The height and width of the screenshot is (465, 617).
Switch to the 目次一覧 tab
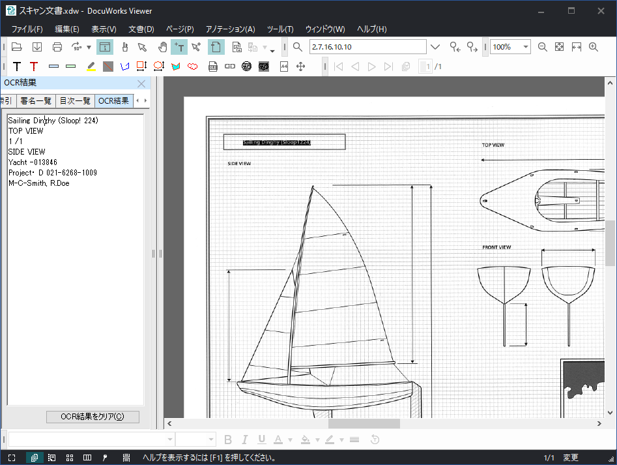[x=75, y=100]
